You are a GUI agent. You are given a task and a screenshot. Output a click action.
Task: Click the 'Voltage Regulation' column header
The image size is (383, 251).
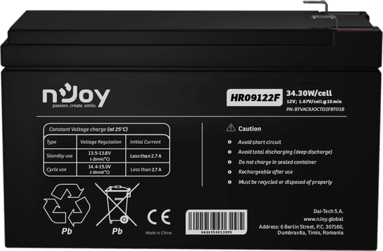[101, 142]
